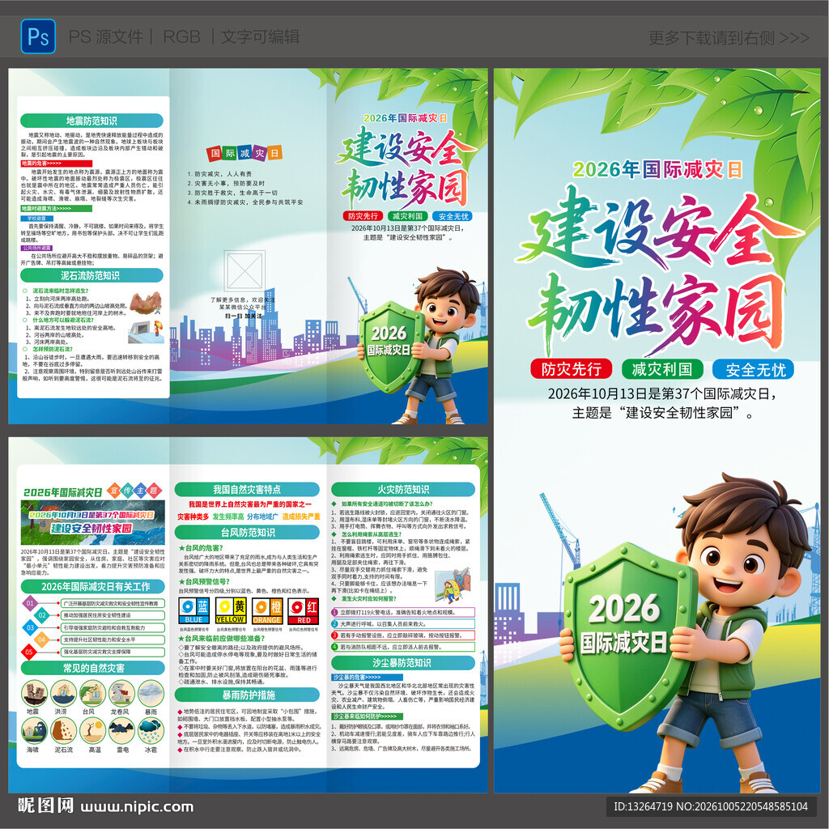Click the 台风防范知识 heading banner
The width and height of the screenshot is (829, 829).
[x=247, y=533]
